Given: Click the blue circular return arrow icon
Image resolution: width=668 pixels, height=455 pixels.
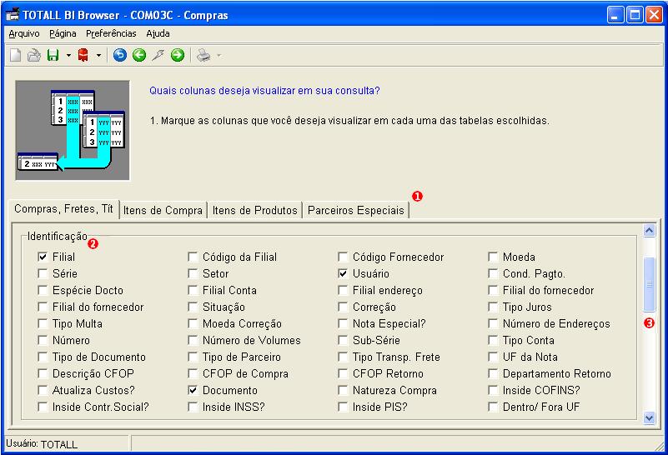Looking at the screenshot, I should [120, 55].
